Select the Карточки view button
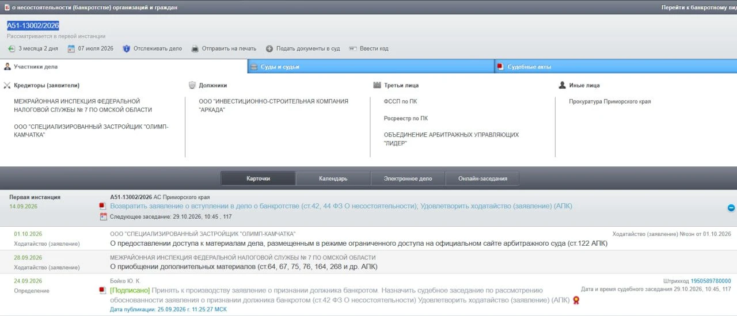 (258, 178)
